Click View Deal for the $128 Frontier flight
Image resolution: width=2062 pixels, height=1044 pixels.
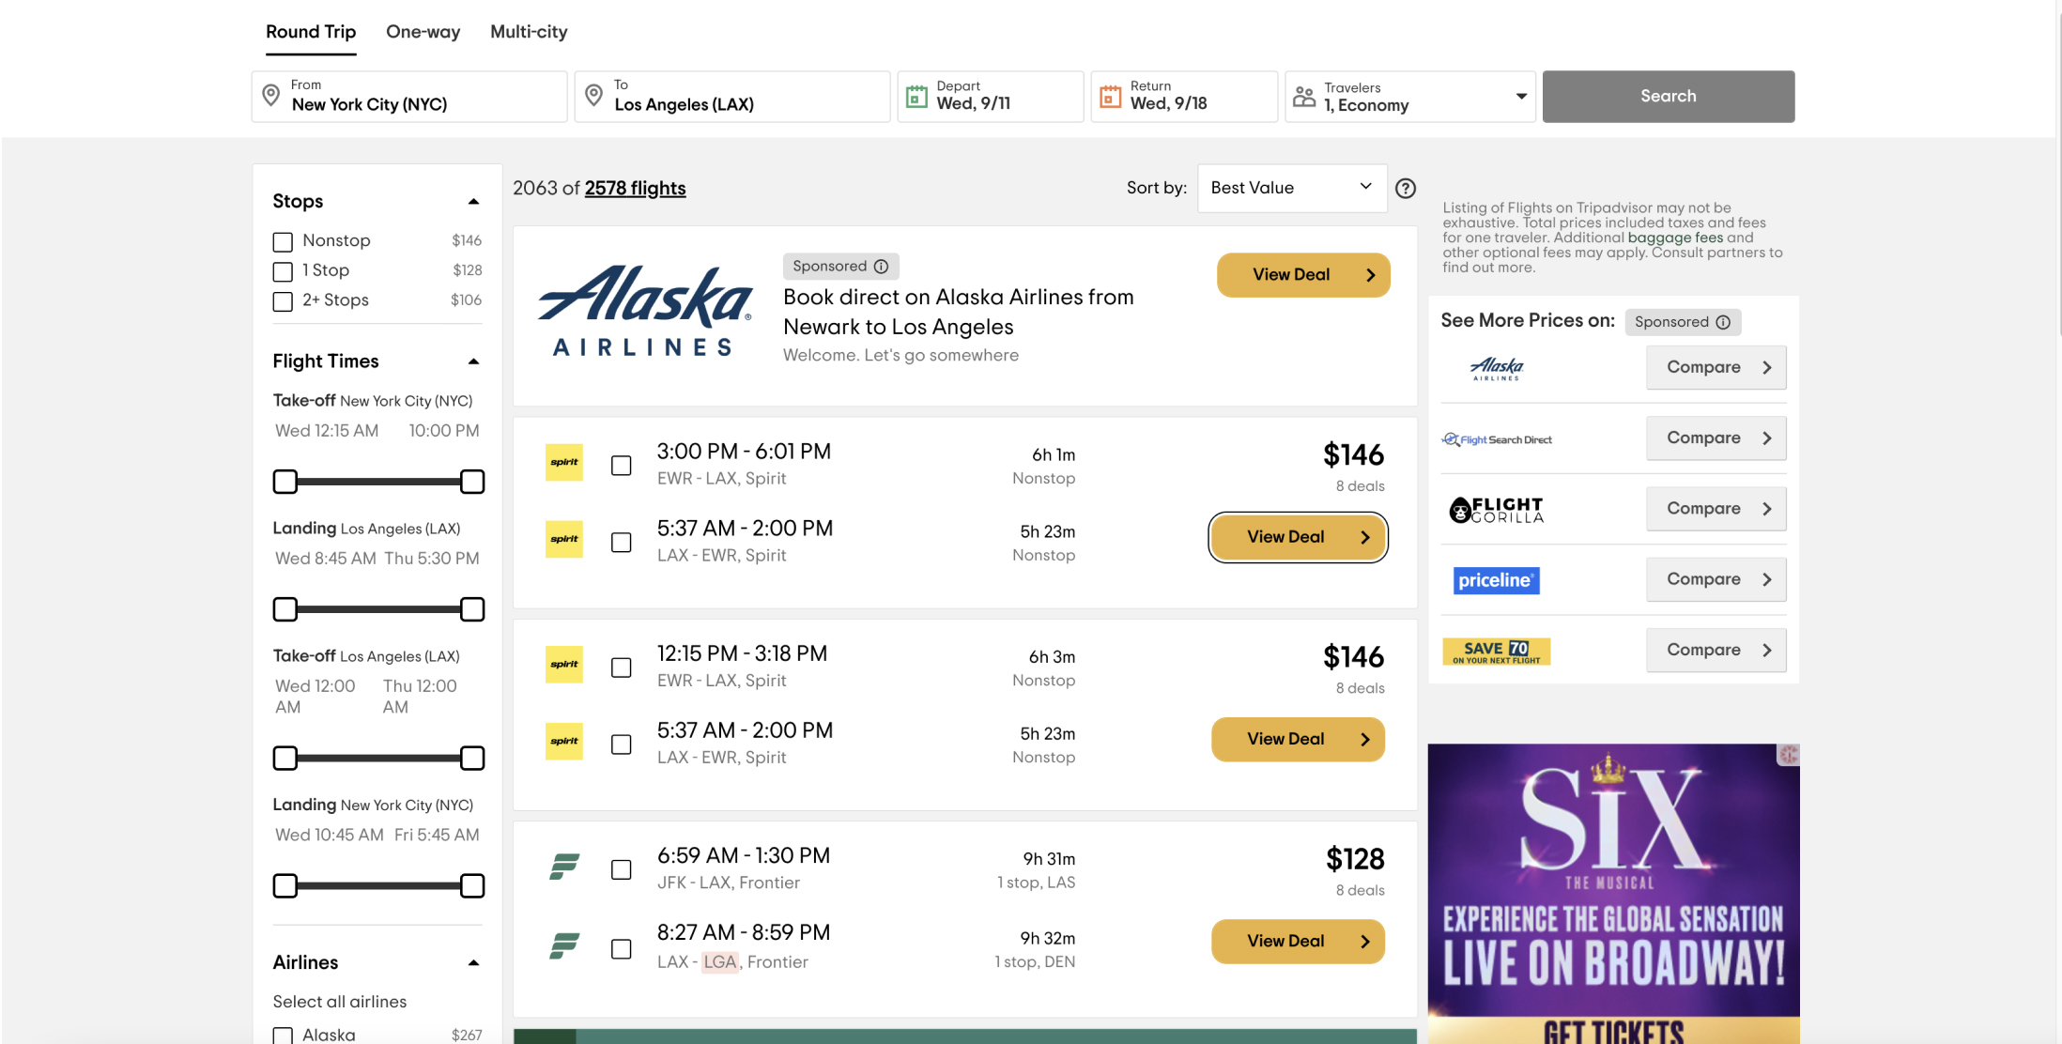point(1298,942)
